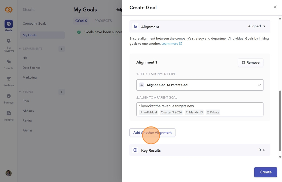
Task: Open the alignment type dropdown
Action: point(200,85)
